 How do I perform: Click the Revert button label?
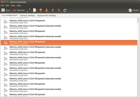(x=136, y=10)
